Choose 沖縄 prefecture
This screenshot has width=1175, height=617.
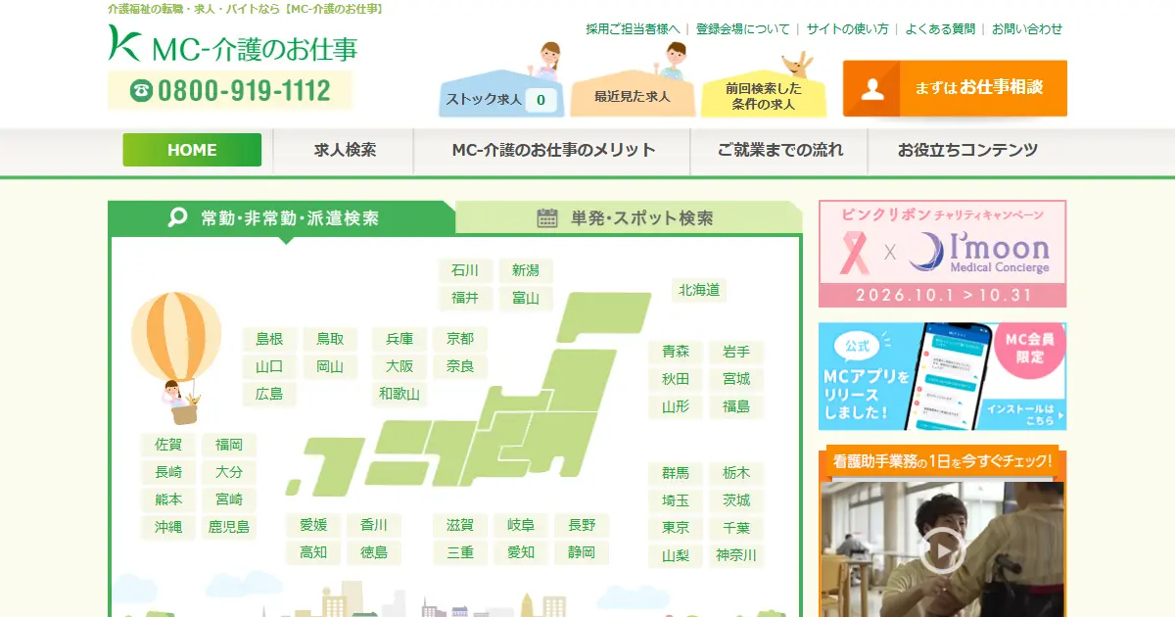click(168, 527)
